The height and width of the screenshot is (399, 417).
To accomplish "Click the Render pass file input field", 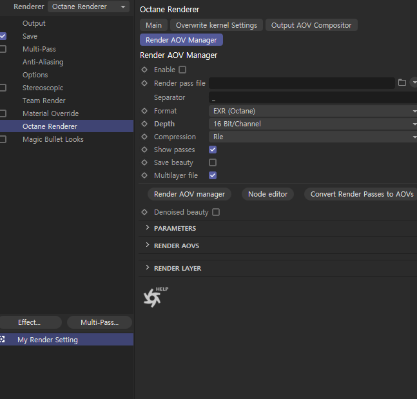I will [x=302, y=83].
